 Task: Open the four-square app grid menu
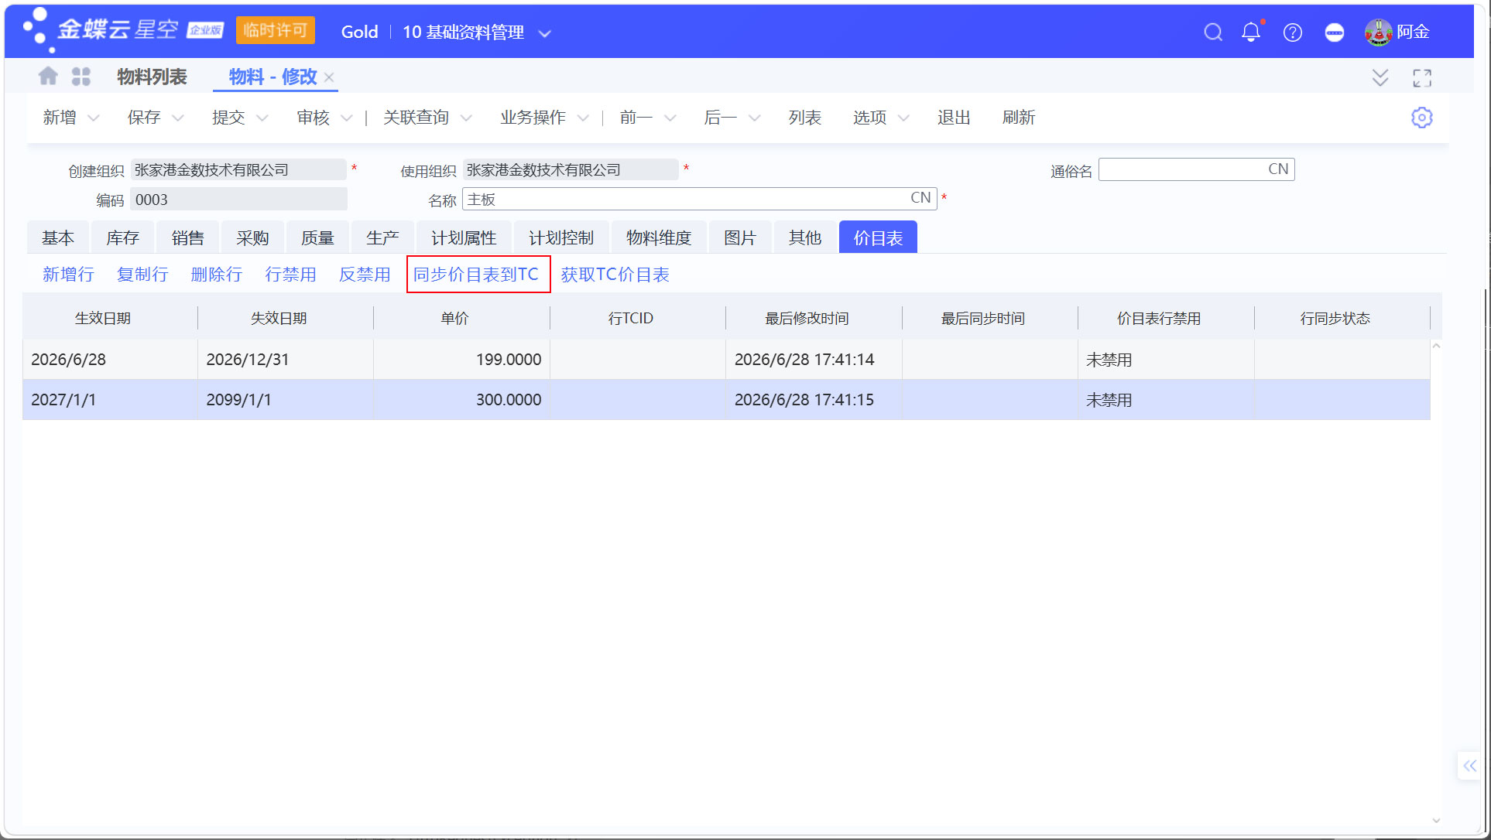[81, 77]
